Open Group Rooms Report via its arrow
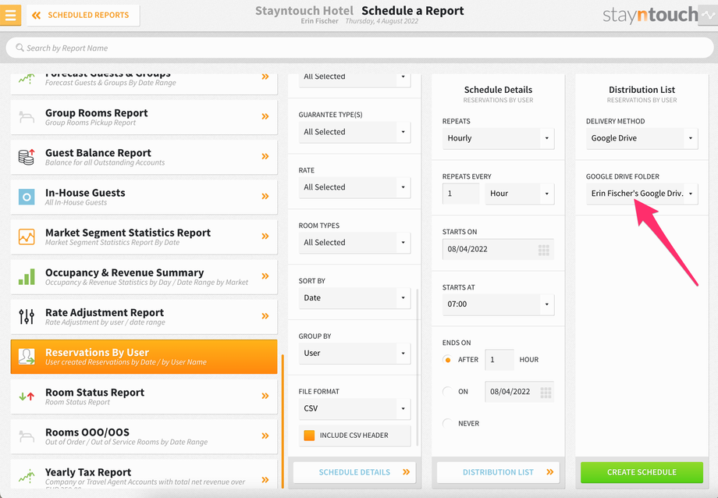This screenshot has height=498, width=718. click(265, 116)
